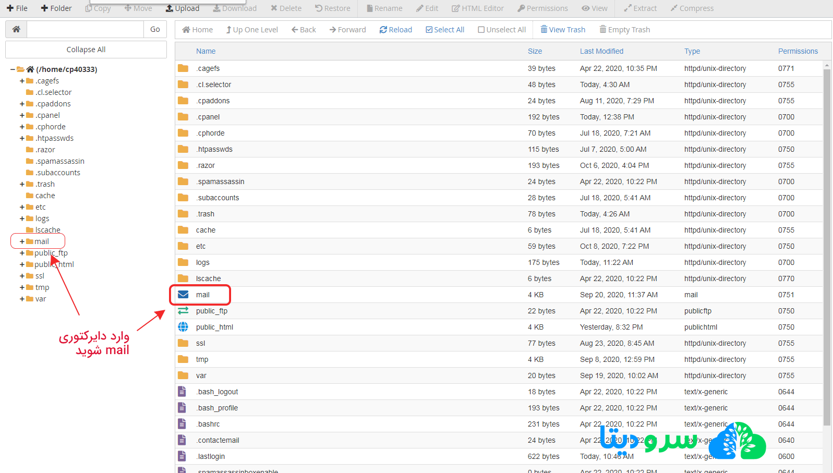Click Download in the top toolbar
The width and height of the screenshot is (833, 473).
pos(235,8)
